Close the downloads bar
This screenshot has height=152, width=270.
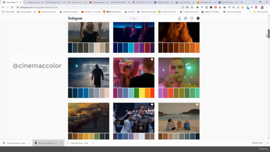(267, 143)
